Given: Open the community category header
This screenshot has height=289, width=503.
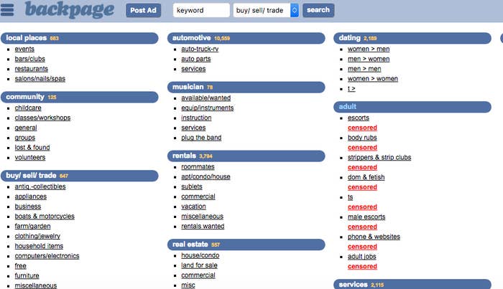Looking at the screenshot, I should (x=80, y=97).
